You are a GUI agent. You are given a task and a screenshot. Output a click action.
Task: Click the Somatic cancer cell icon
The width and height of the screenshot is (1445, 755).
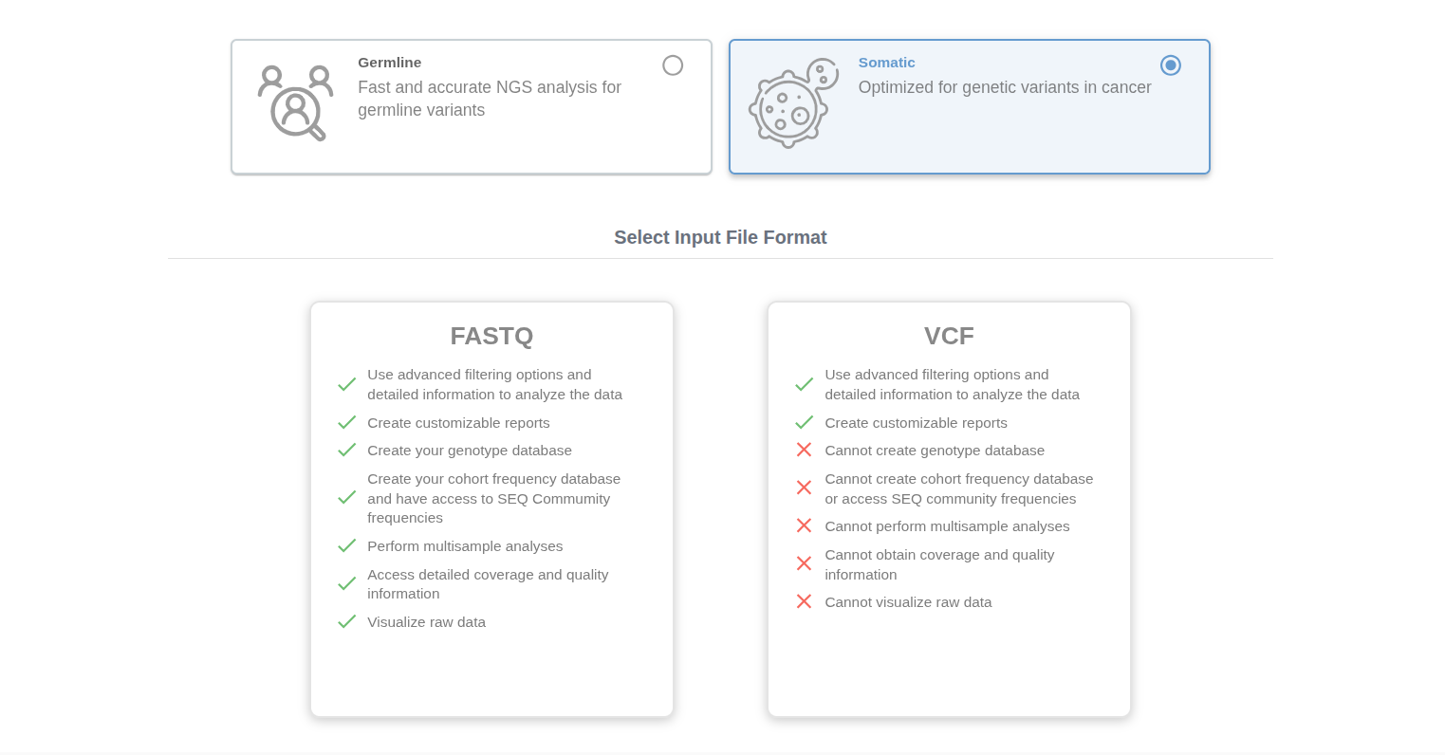[793, 103]
